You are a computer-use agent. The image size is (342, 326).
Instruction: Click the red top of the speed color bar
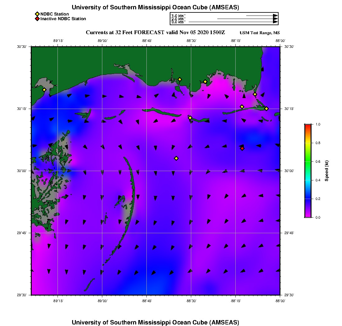307,125
